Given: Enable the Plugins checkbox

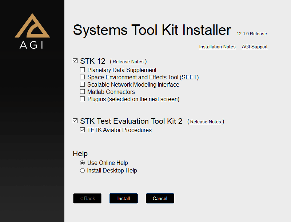Looking at the screenshot, I should click(83, 99).
